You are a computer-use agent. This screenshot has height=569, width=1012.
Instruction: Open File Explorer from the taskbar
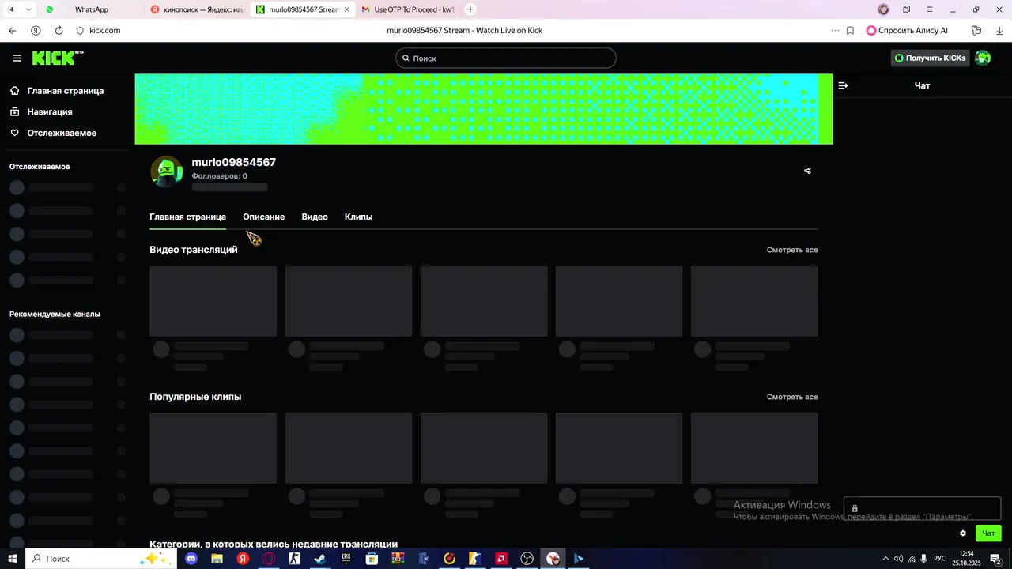point(217,558)
